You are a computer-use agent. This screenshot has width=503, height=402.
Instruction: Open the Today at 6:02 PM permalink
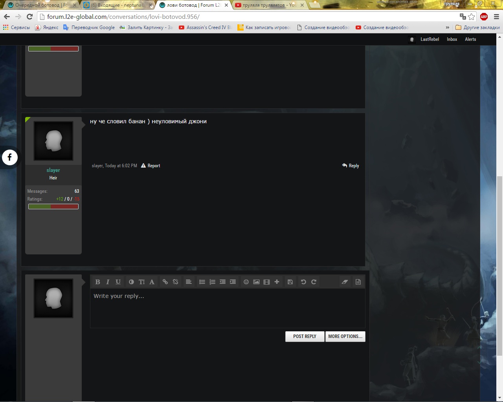click(x=121, y=166)
